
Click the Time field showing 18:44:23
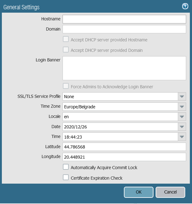tap(120, 137)
